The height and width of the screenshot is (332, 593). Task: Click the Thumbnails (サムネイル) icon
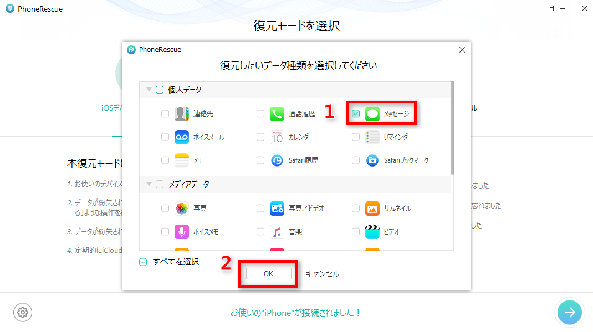coord(372,208)
